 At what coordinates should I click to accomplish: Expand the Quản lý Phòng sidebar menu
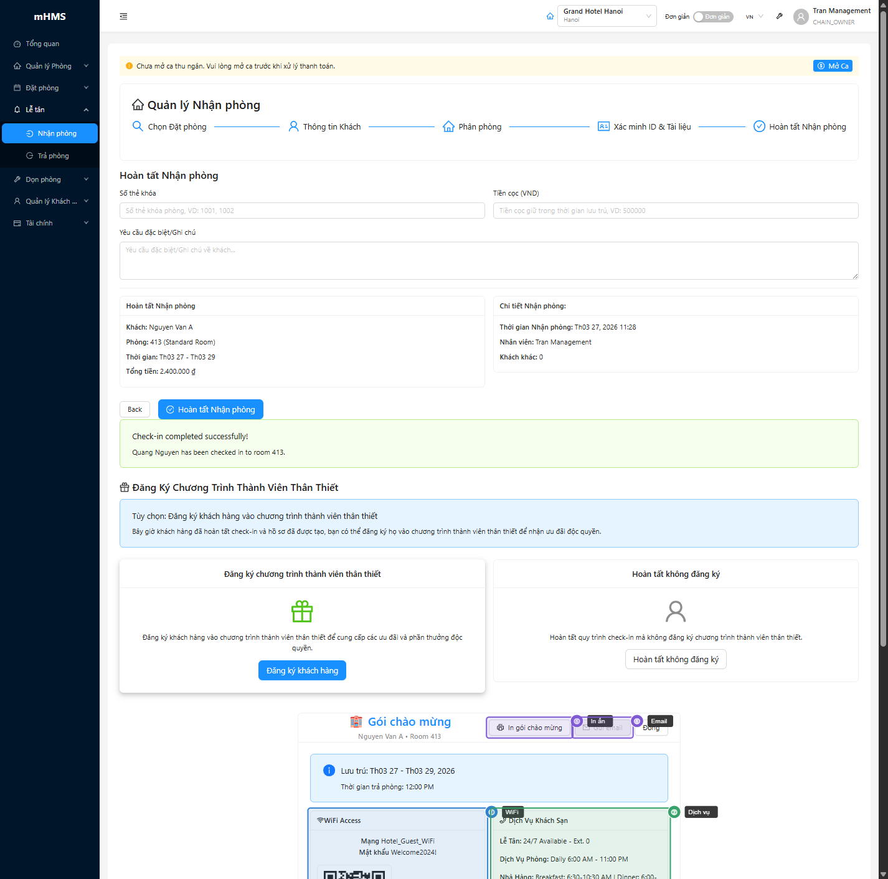tap(50, 66)
